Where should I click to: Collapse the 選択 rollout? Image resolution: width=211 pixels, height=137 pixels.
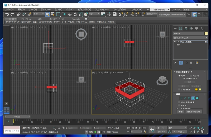175,94
